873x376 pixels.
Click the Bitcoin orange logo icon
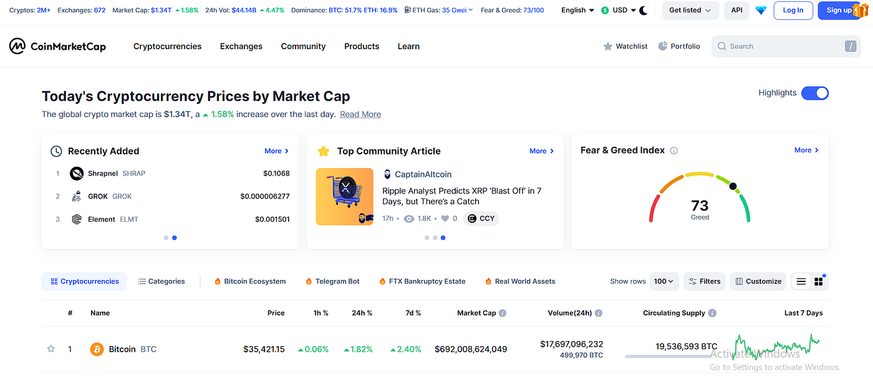click(x=97, y=349)
